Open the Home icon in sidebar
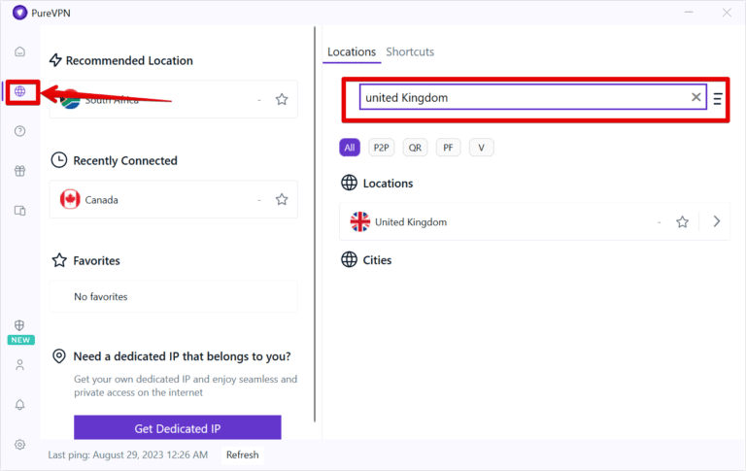The width and height of the screenshot is (746, 471). tap(19, 51)
